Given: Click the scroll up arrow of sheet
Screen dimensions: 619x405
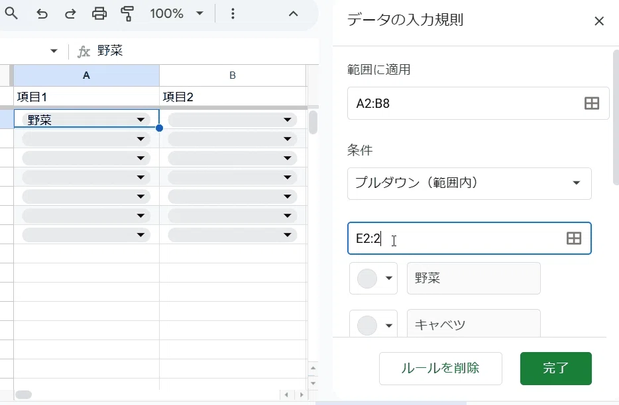Looking at the screenshot, I should pyautogui.click(x=313, y=368).
